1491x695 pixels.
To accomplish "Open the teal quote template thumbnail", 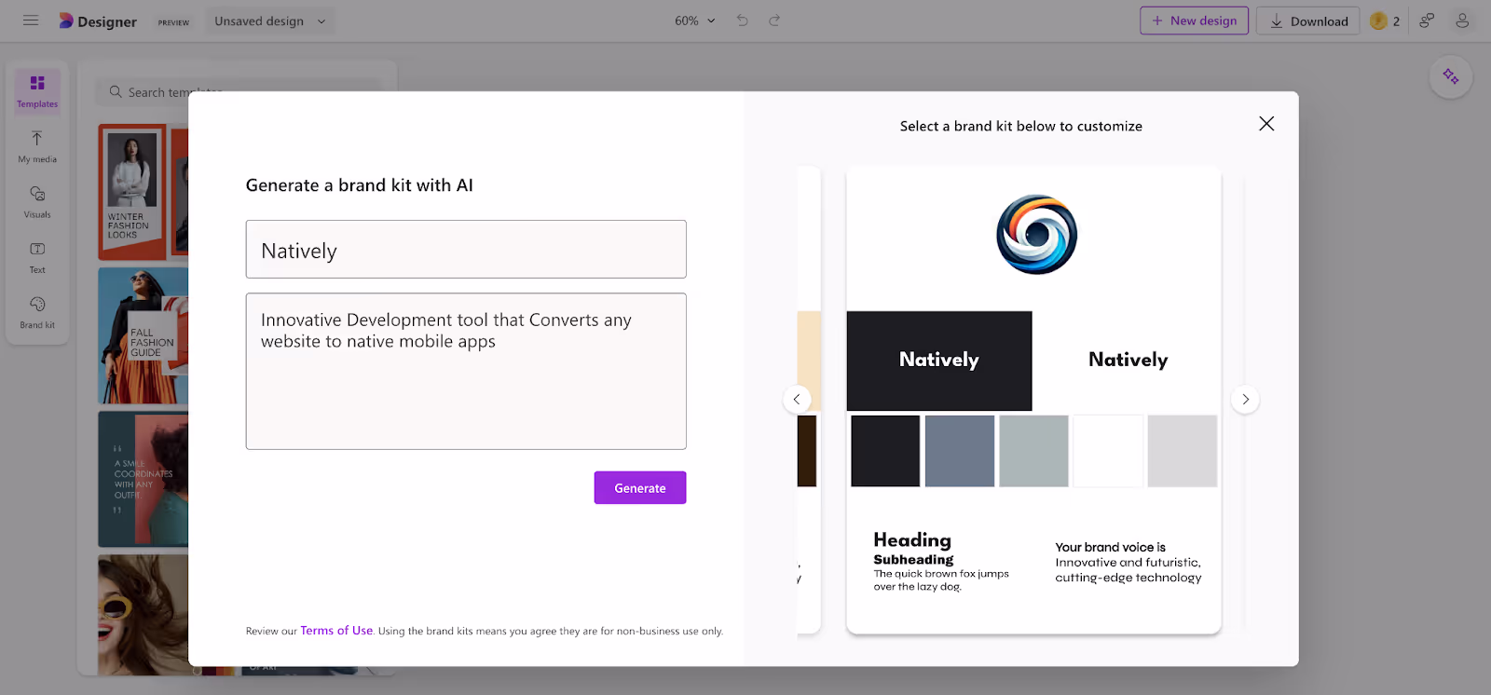I will 144,479.
